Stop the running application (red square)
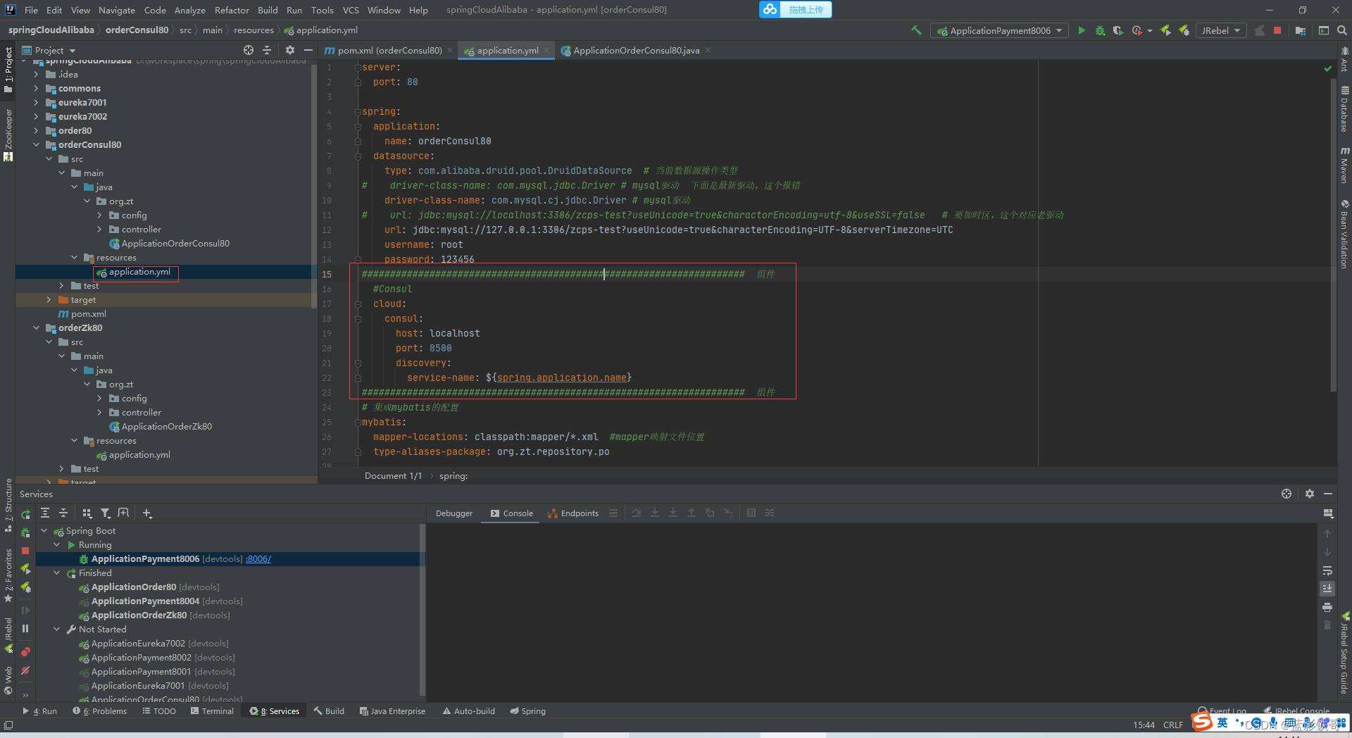The height and width of the screenshot is (738, 1352). tap(1277, 30)
